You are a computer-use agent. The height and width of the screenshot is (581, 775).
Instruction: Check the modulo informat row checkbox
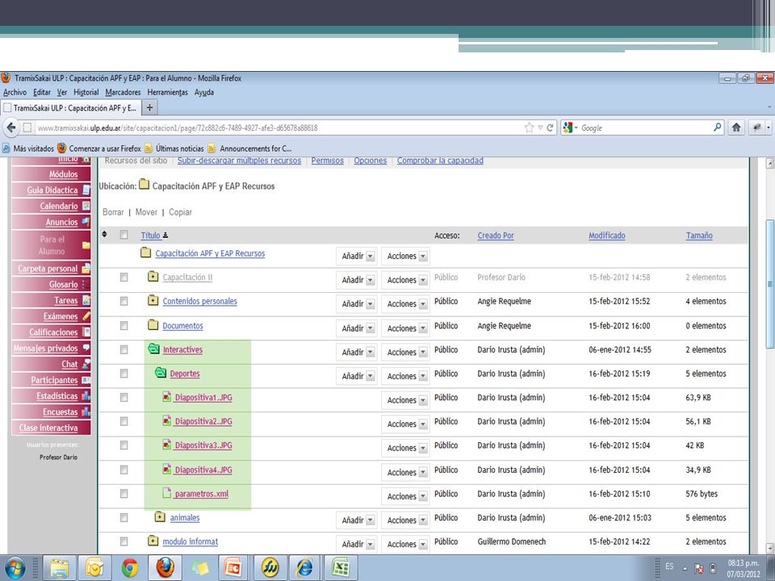point(124,541)
